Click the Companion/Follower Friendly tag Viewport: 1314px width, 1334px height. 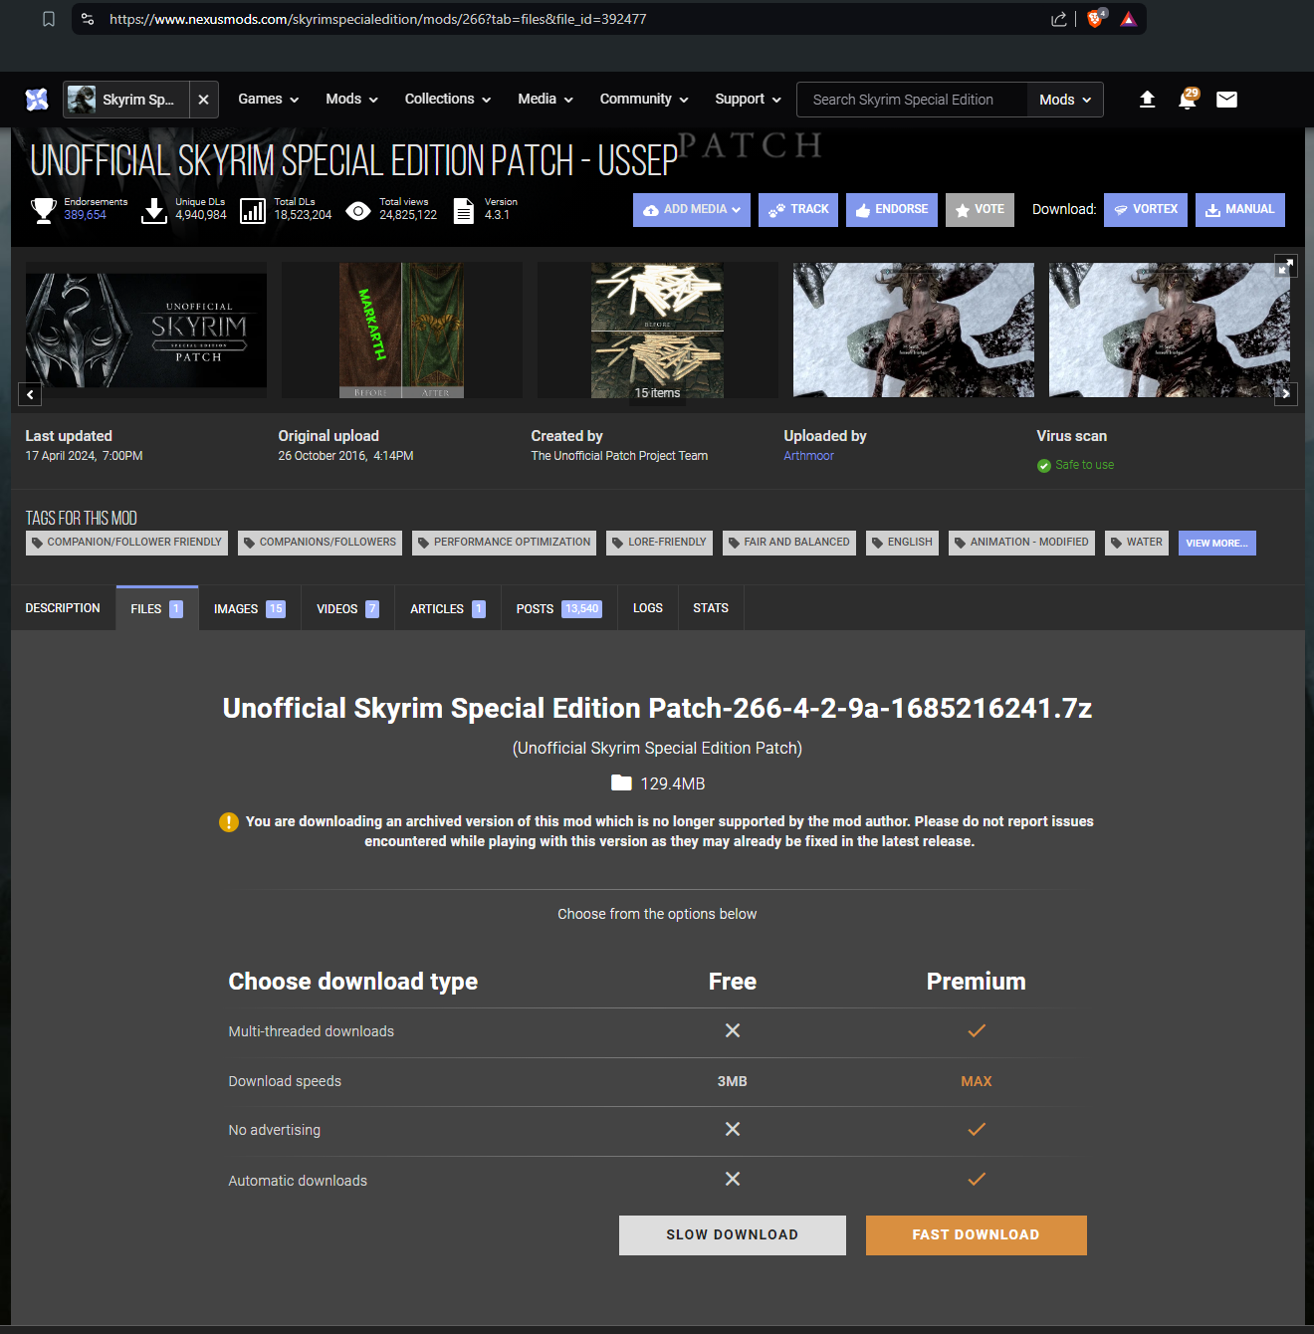pyautogui.click(x=126, y=543)
